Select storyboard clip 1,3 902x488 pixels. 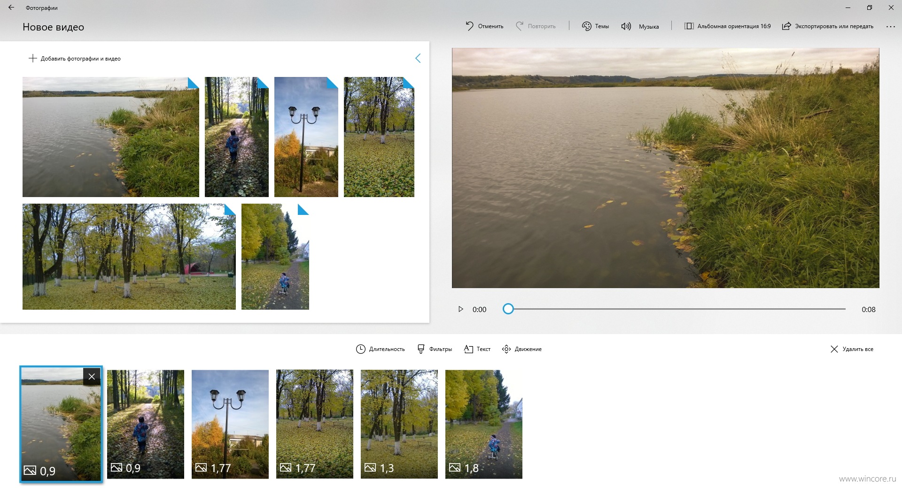click(399, 424)
